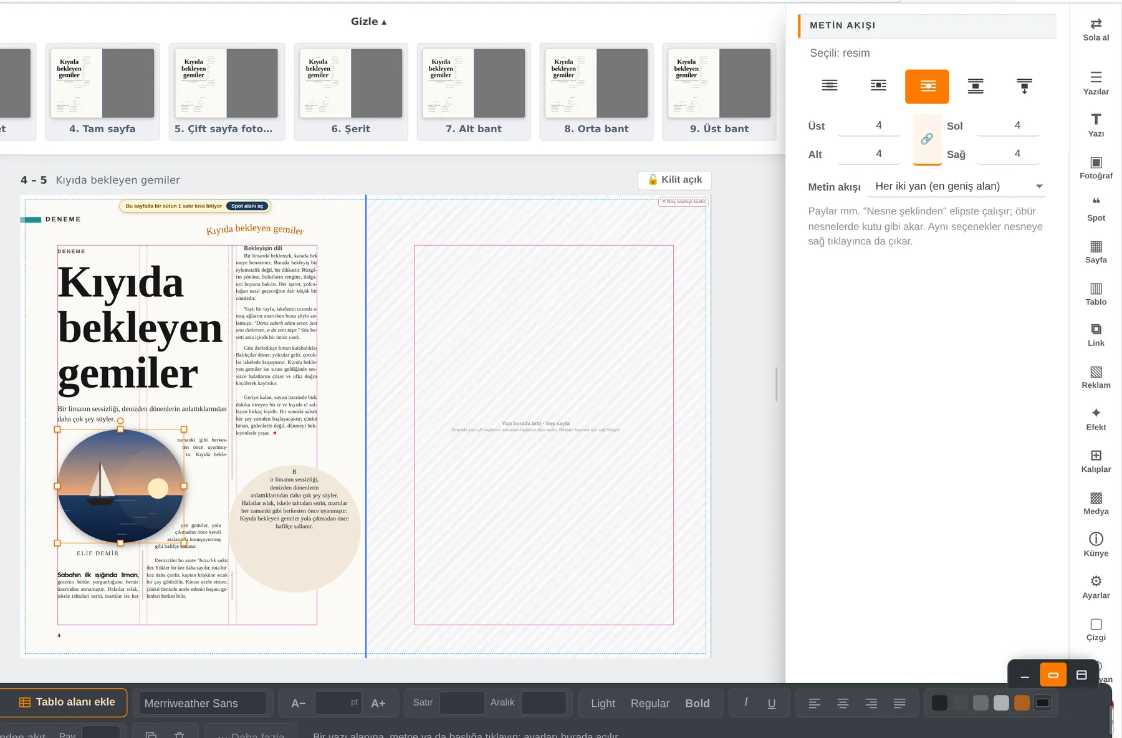The width and height of the screenshot is (1122, 738).
Task: Select the Bold font weight
Action: click(x=698, y=703)
